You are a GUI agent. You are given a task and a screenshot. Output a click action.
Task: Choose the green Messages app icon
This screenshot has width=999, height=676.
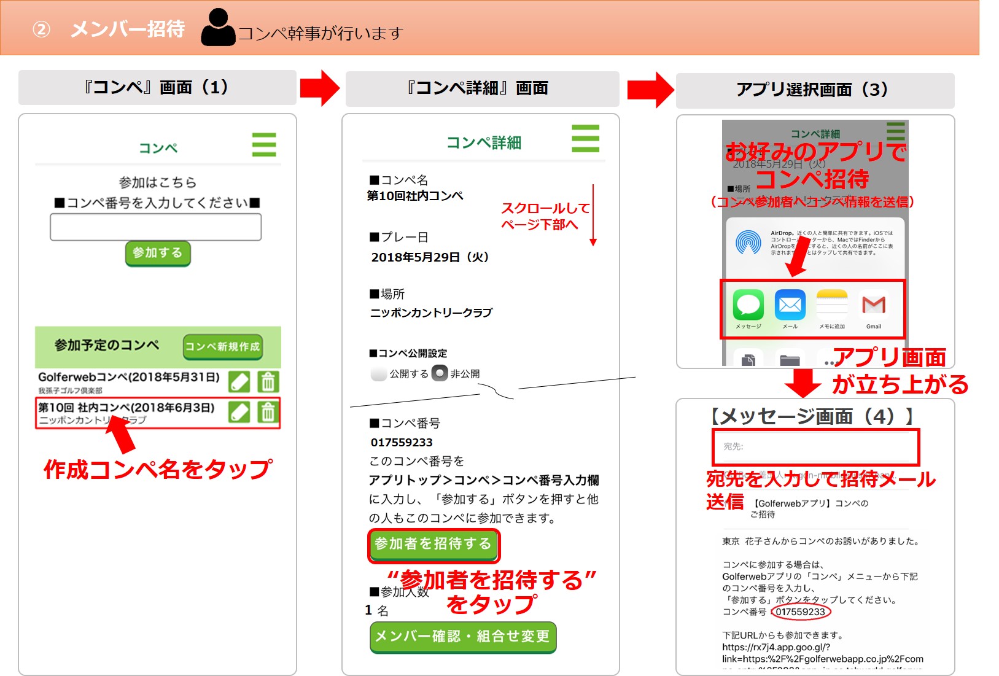(748, 305)
